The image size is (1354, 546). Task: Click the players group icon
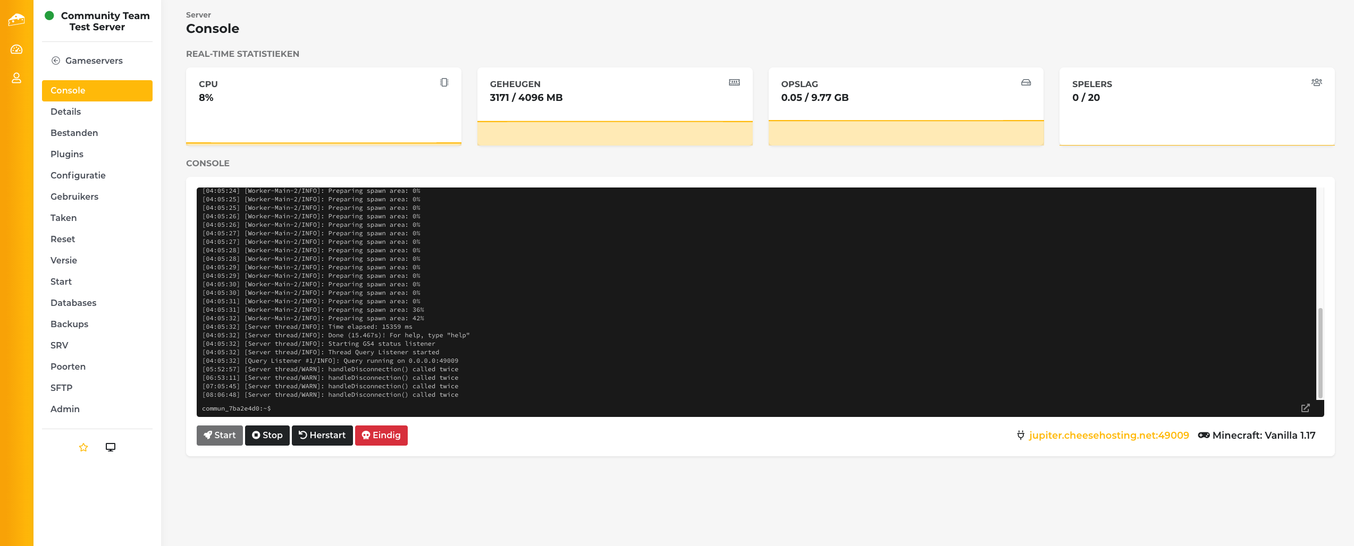coord(1316,82)
